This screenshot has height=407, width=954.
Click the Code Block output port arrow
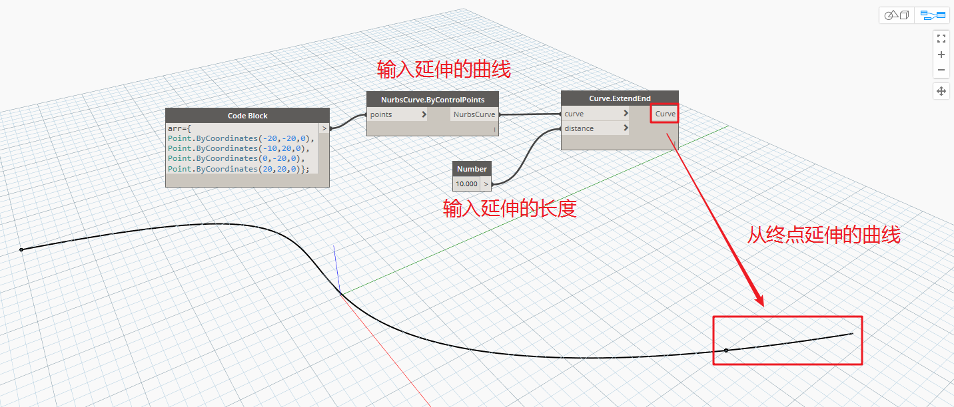tap(324, 128)
